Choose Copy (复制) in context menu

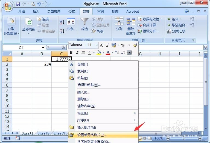[x=103, y=71]
